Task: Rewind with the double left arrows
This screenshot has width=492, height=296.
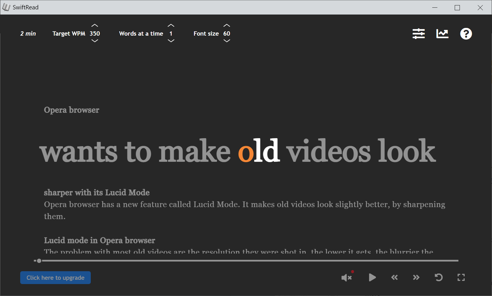Action: pos(394,277)
